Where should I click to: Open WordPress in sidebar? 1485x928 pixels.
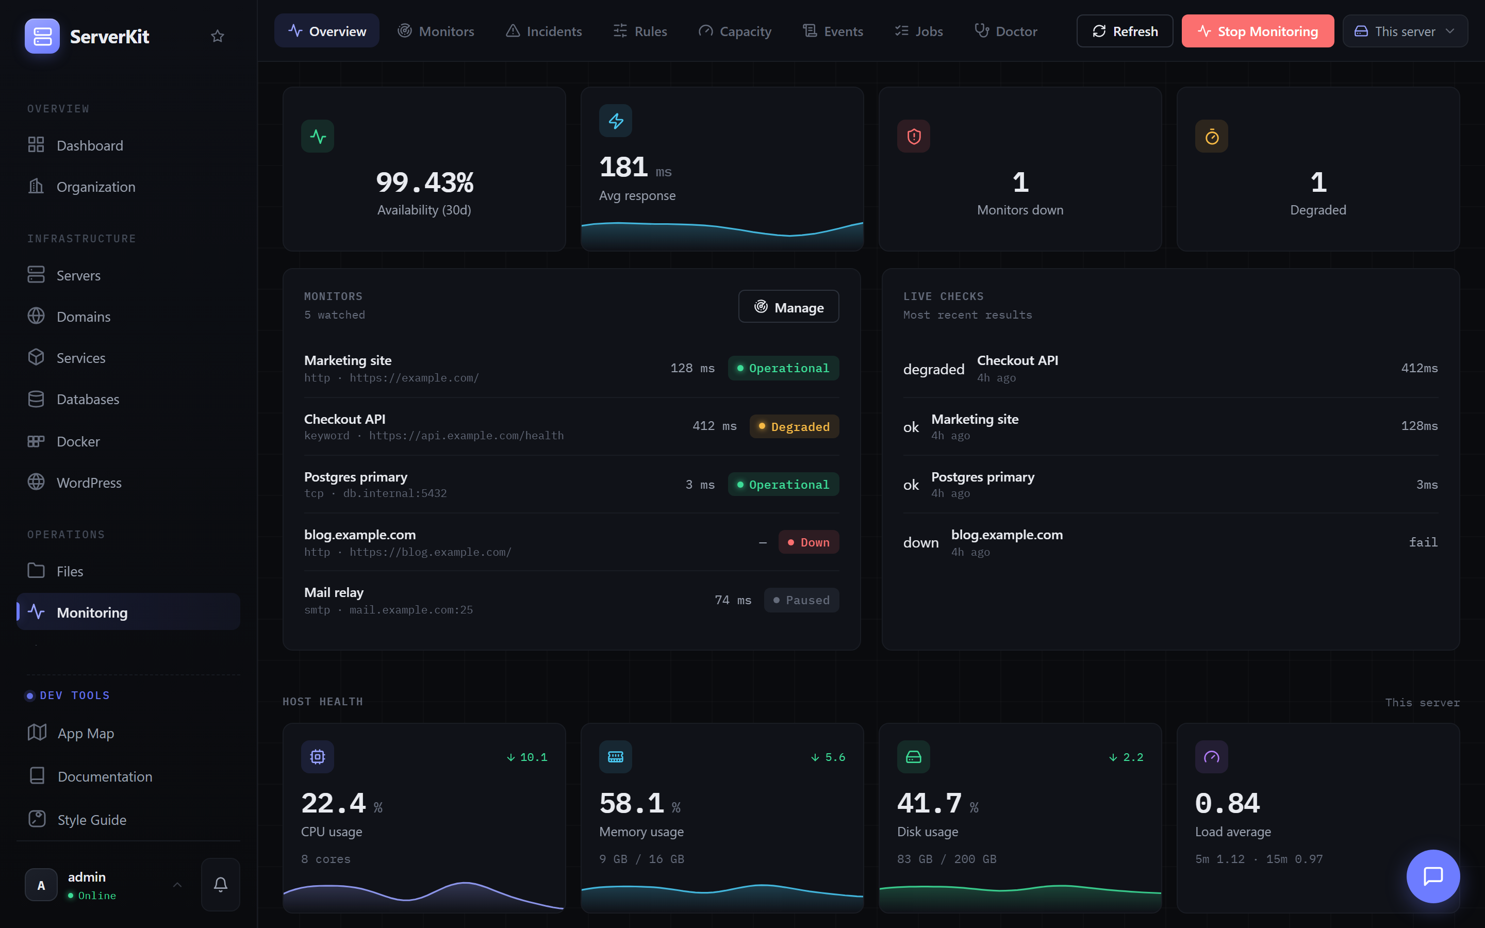128,483
